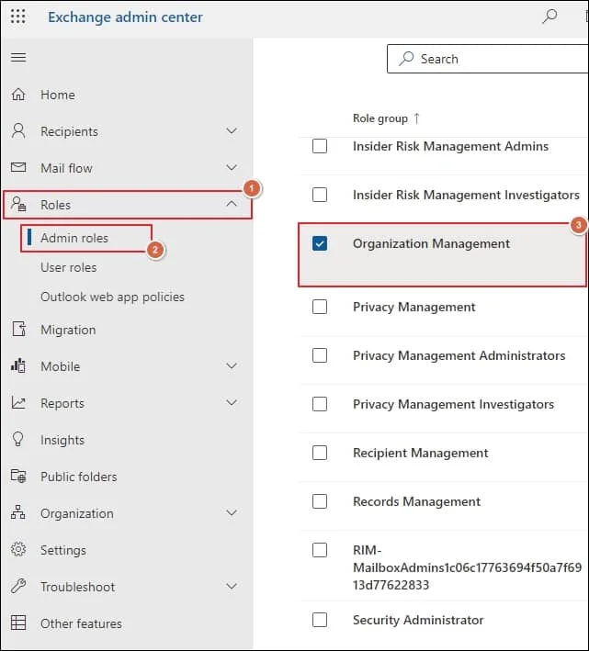Select the Privacy Management Administrators checkbox
The height and width of the screenshot is (651, 589).
click(320, 355)
